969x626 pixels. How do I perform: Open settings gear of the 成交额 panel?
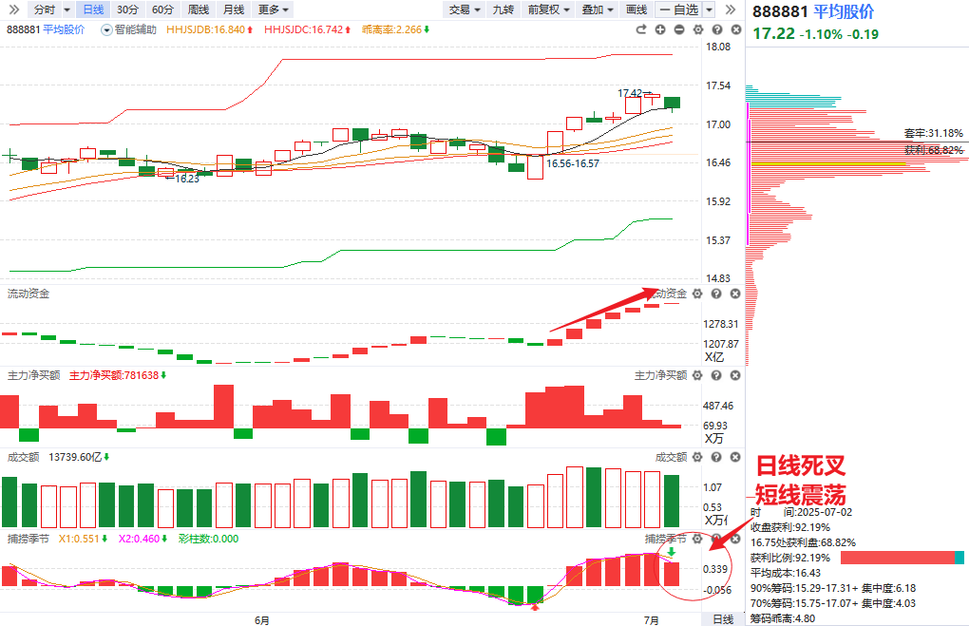pos(697,457)
